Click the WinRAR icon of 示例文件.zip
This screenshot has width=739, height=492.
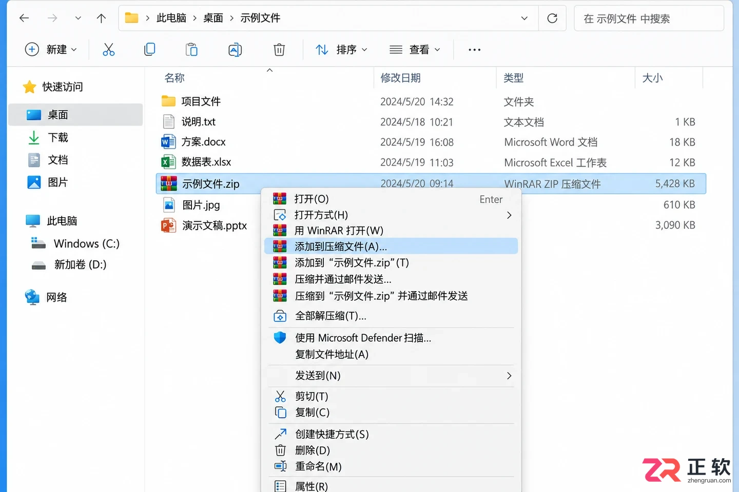(x=169, y=183)
